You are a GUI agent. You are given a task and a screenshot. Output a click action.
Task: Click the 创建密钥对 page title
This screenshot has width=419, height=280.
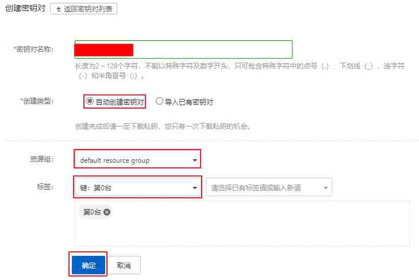[x=25, y=8]
